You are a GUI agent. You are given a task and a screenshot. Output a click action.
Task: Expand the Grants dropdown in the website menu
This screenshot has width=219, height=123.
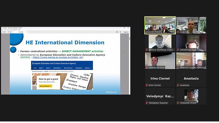point(48,68)
